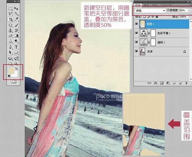Switch to the 图层 panel tab

[138, 5]
